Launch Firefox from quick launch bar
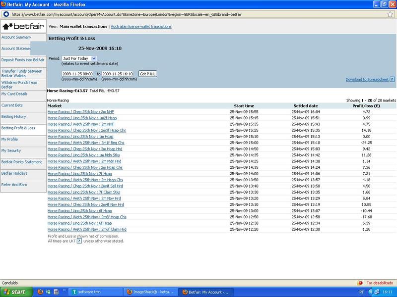This screenshot has height=297, width=397. pos(40,292)
